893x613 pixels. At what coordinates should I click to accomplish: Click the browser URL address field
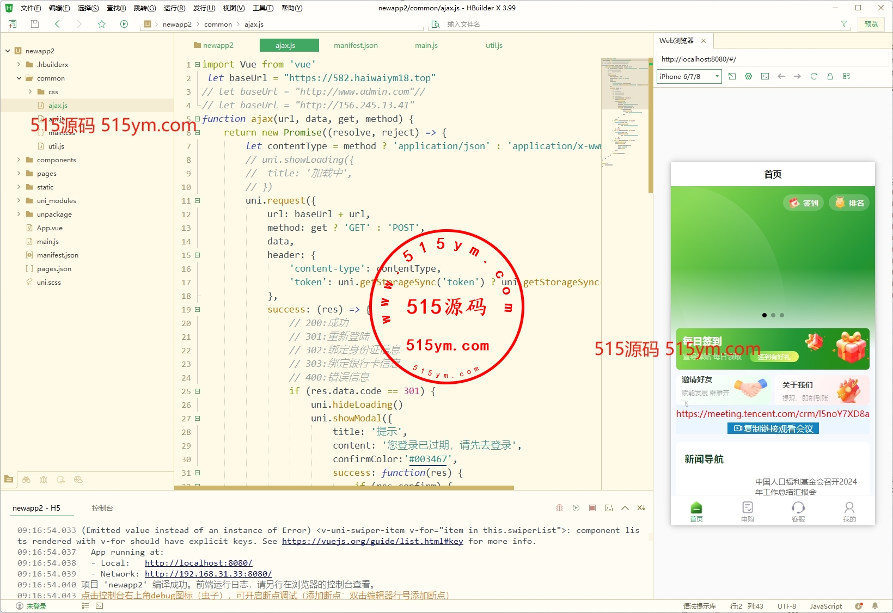pos(772,59)
